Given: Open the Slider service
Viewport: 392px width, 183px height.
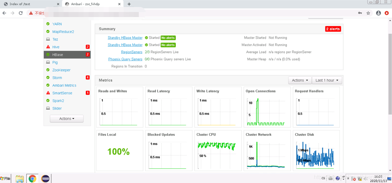Looking at the screenshot, I should (x=57, y=108).
